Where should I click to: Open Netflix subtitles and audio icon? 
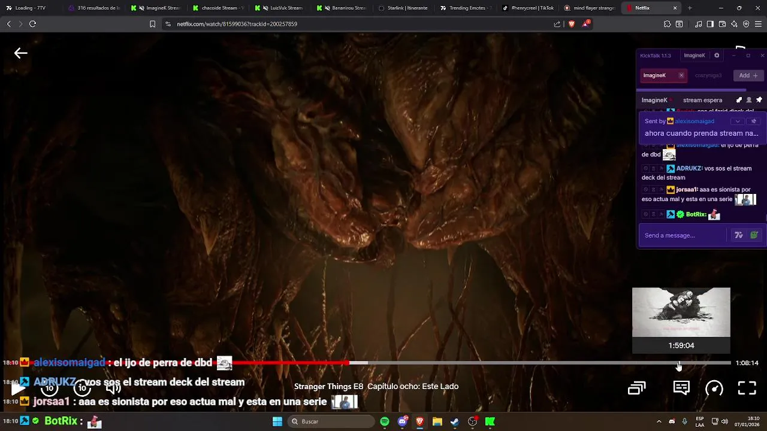681,388
